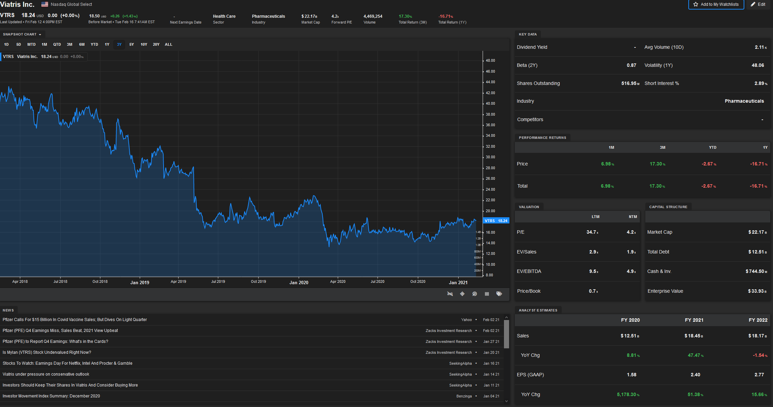Click the pencil Edit button
This screenshot has height=407, width=773.
(758, 4)
